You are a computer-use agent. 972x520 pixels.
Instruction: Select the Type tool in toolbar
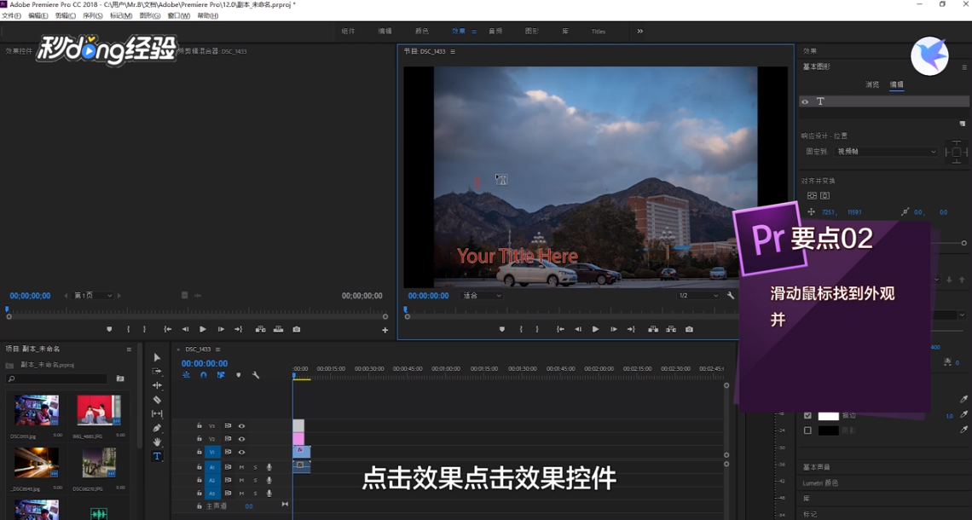(157, 456)
